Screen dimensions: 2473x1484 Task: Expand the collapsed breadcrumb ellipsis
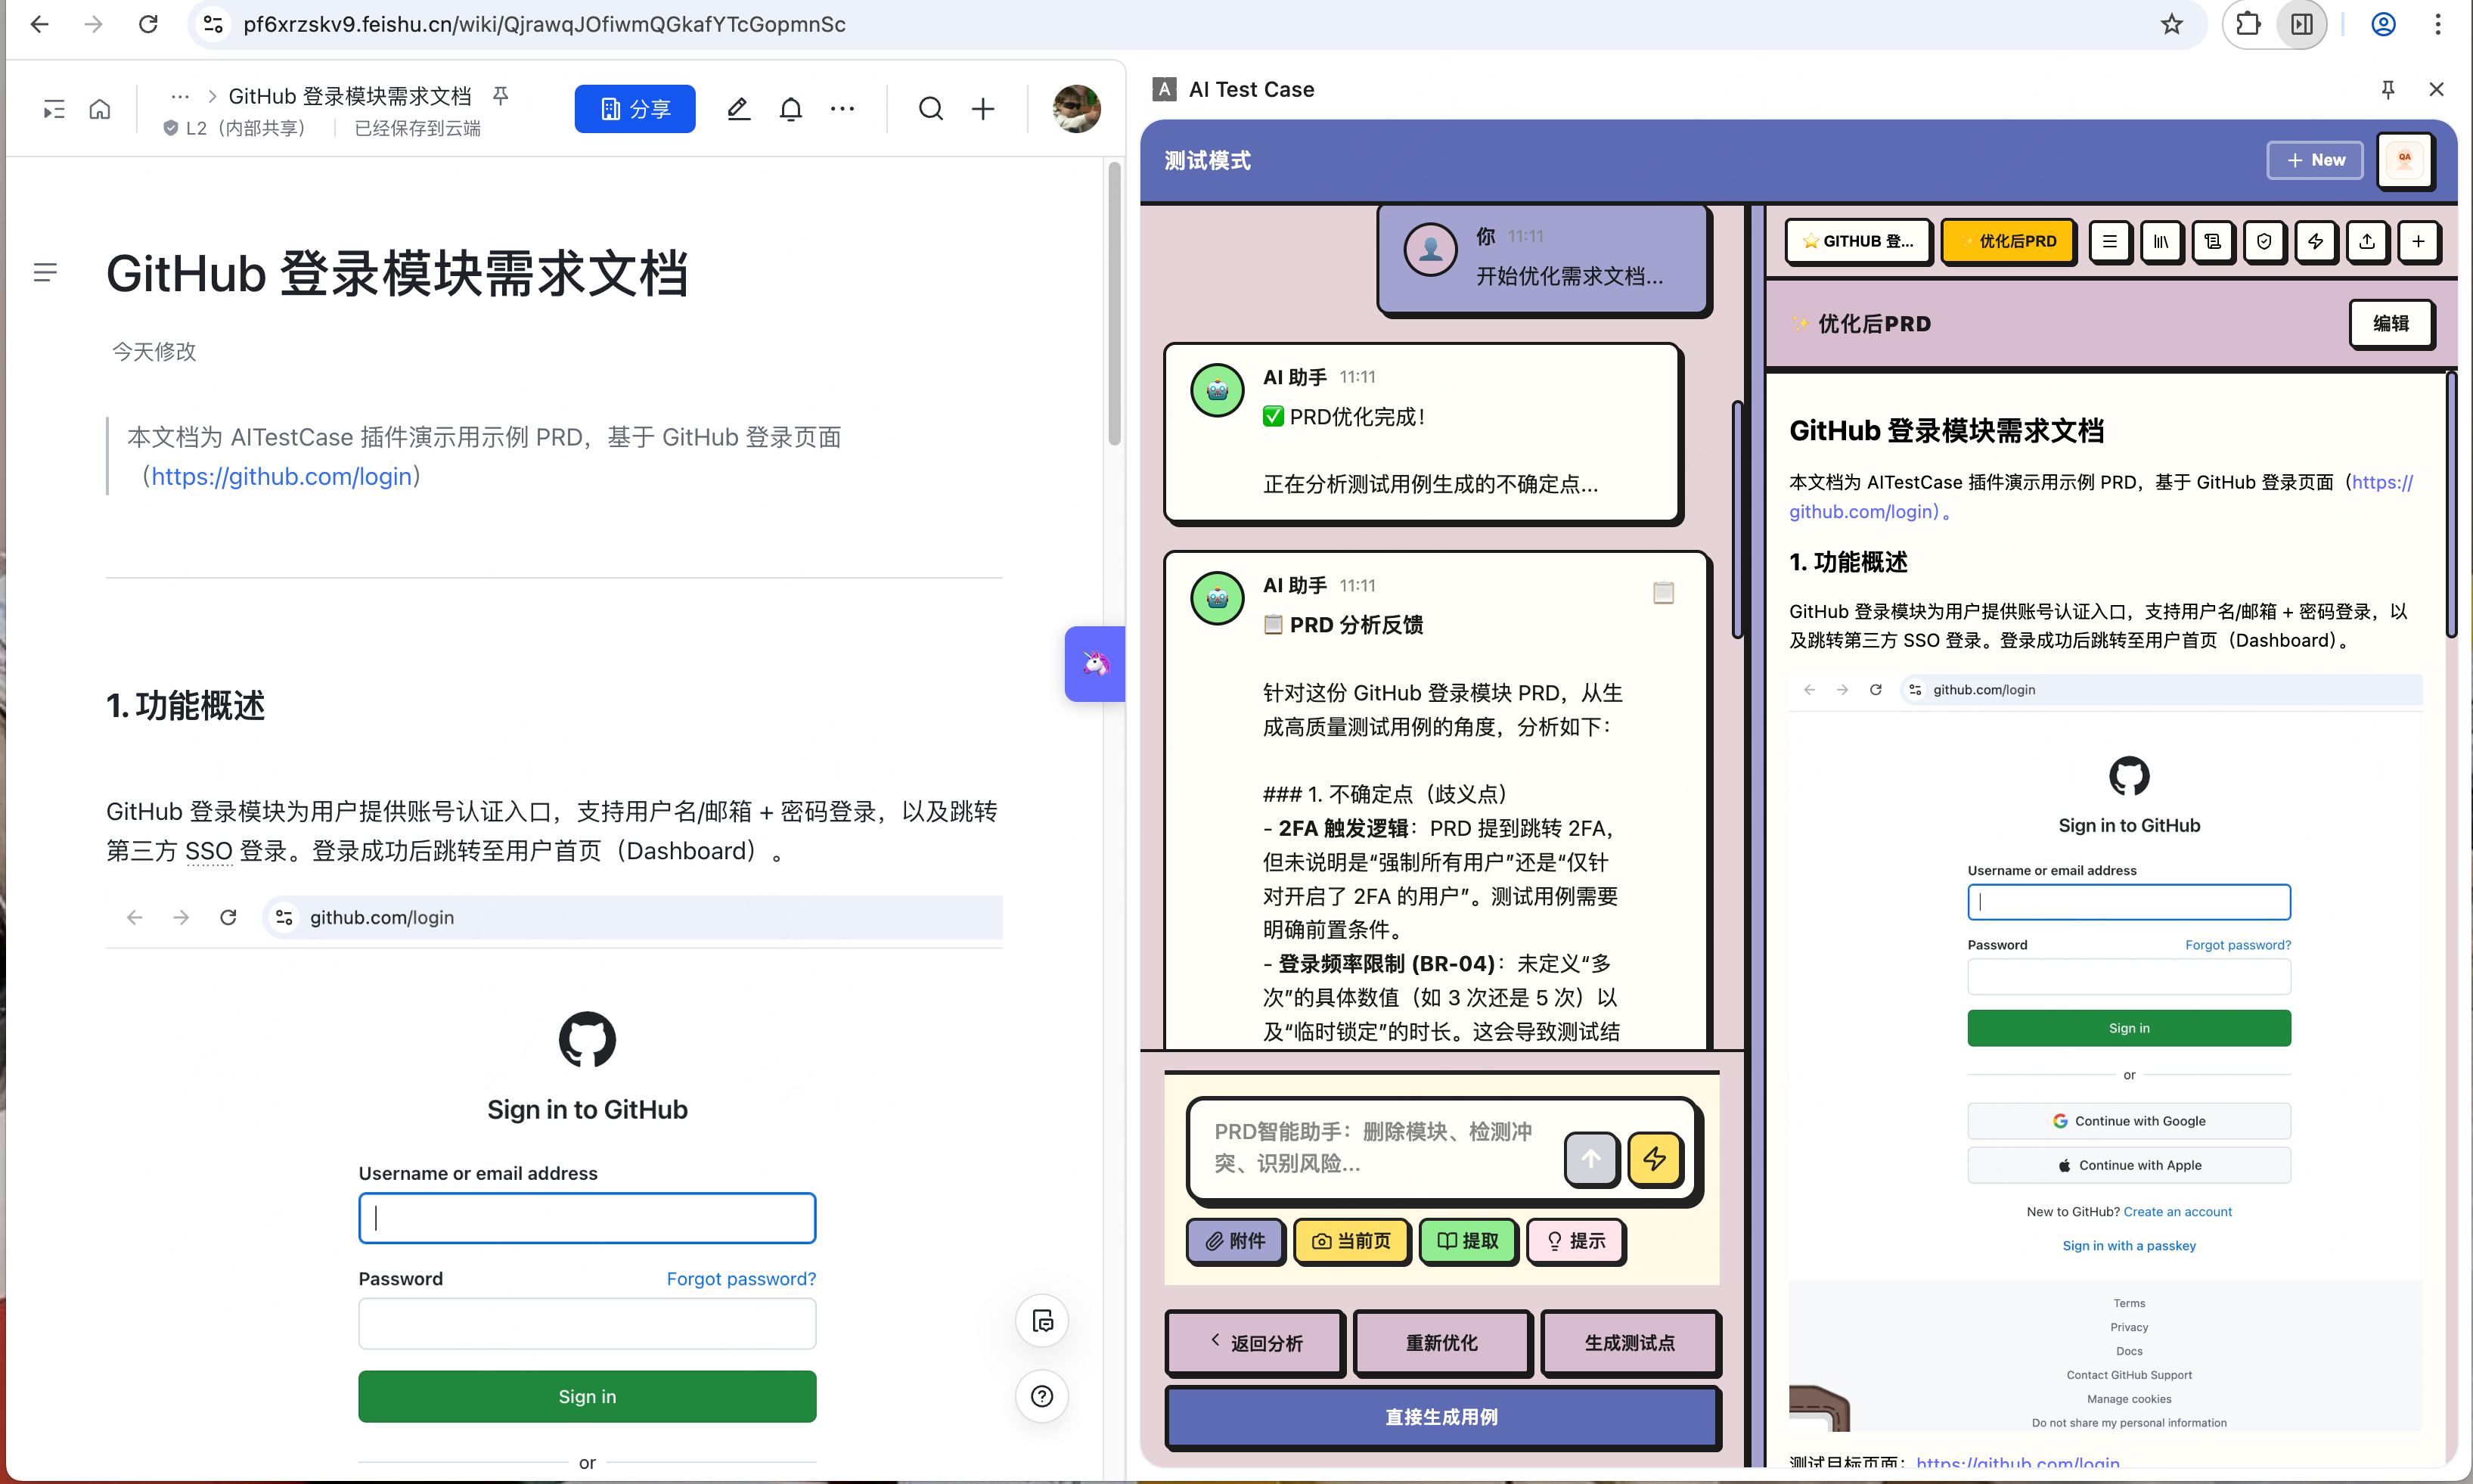pos(180,96)
